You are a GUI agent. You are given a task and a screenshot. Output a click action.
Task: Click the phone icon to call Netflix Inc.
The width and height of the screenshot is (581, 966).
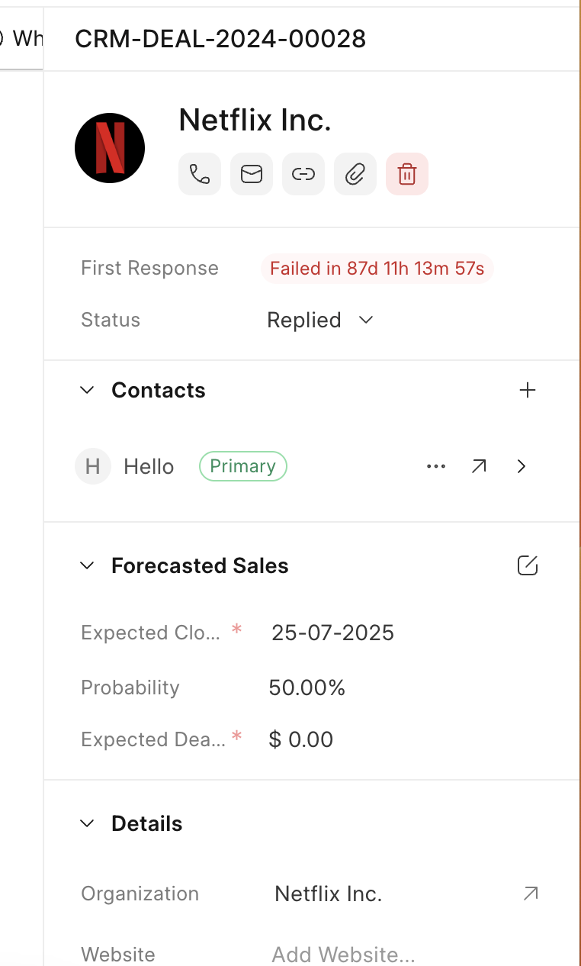(x=199, y=174)
